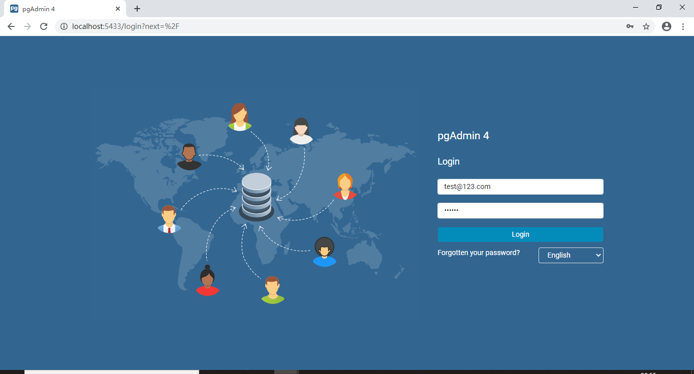Minimize the browser window
Image resolution: width=694 pixels, height=374 pixels.
pyautogui.click(x=636, y=8)
